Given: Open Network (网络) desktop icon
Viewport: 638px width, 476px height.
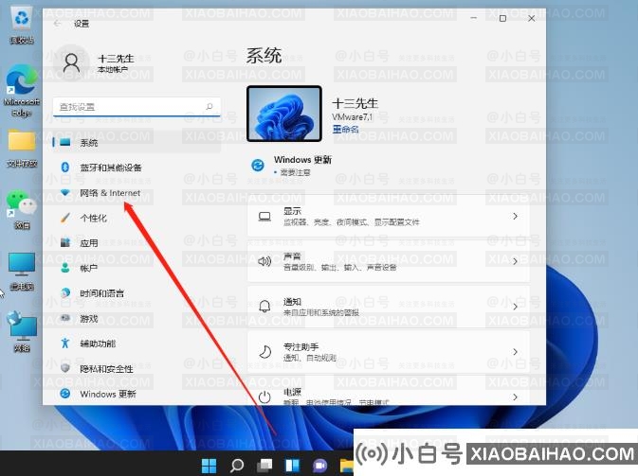Looking at the screenshot, I should pos(22,332).
